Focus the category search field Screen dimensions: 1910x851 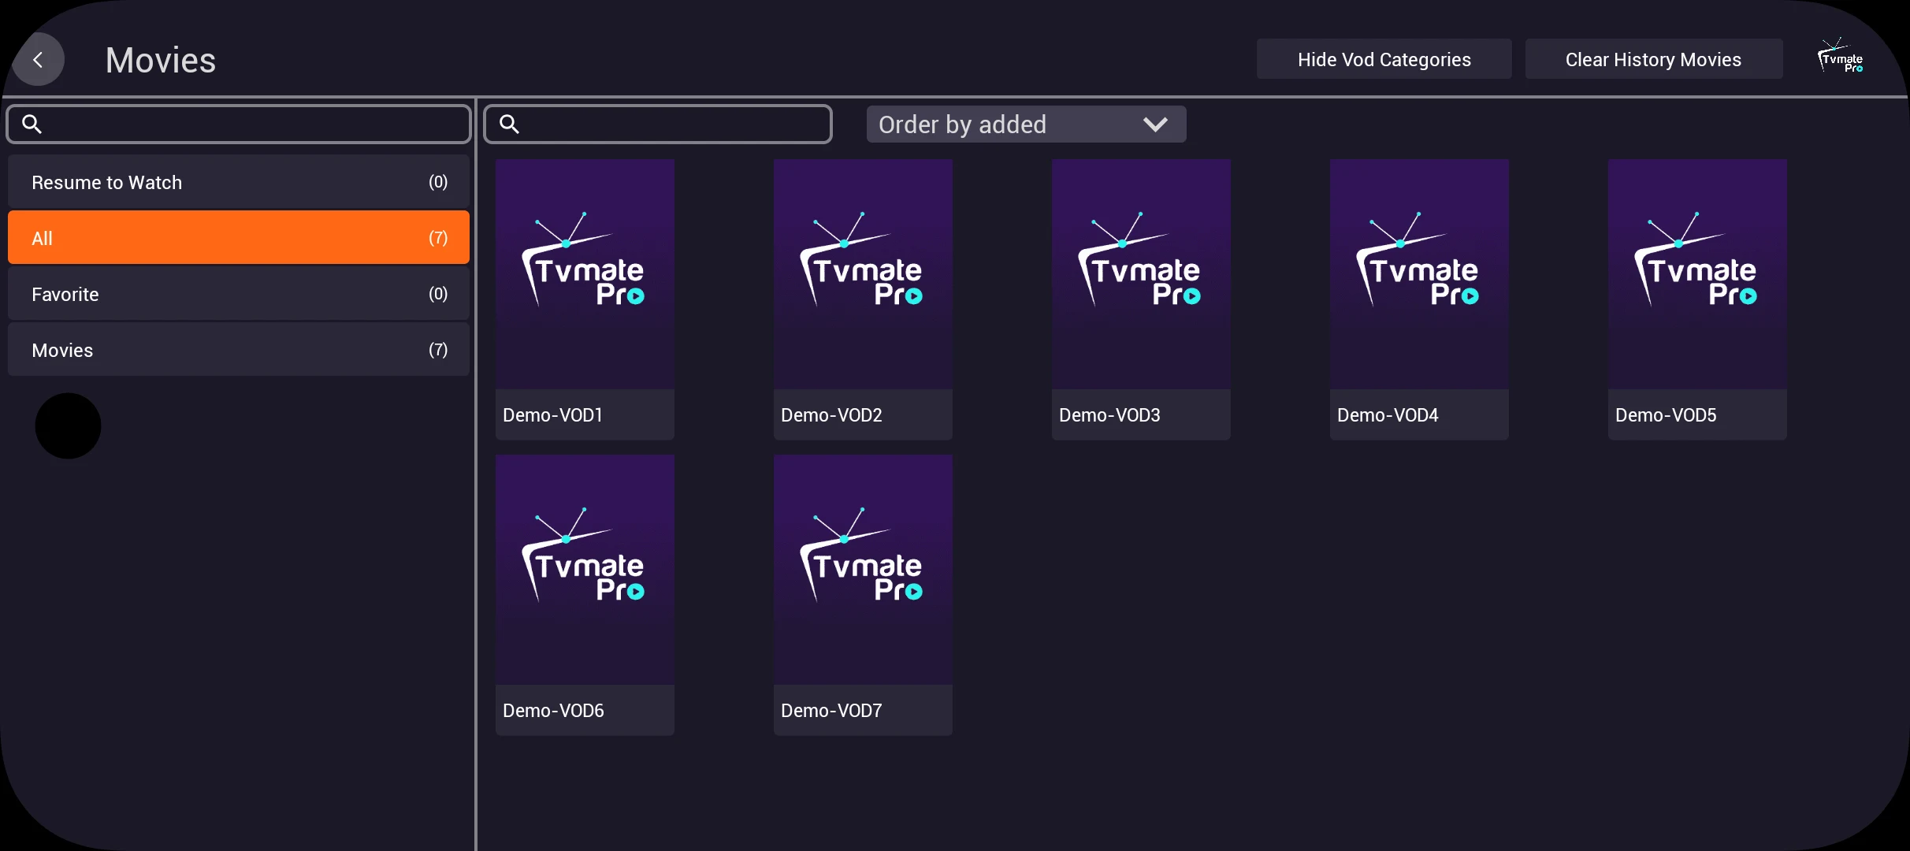pyautogui.click(x=239, y=124)
